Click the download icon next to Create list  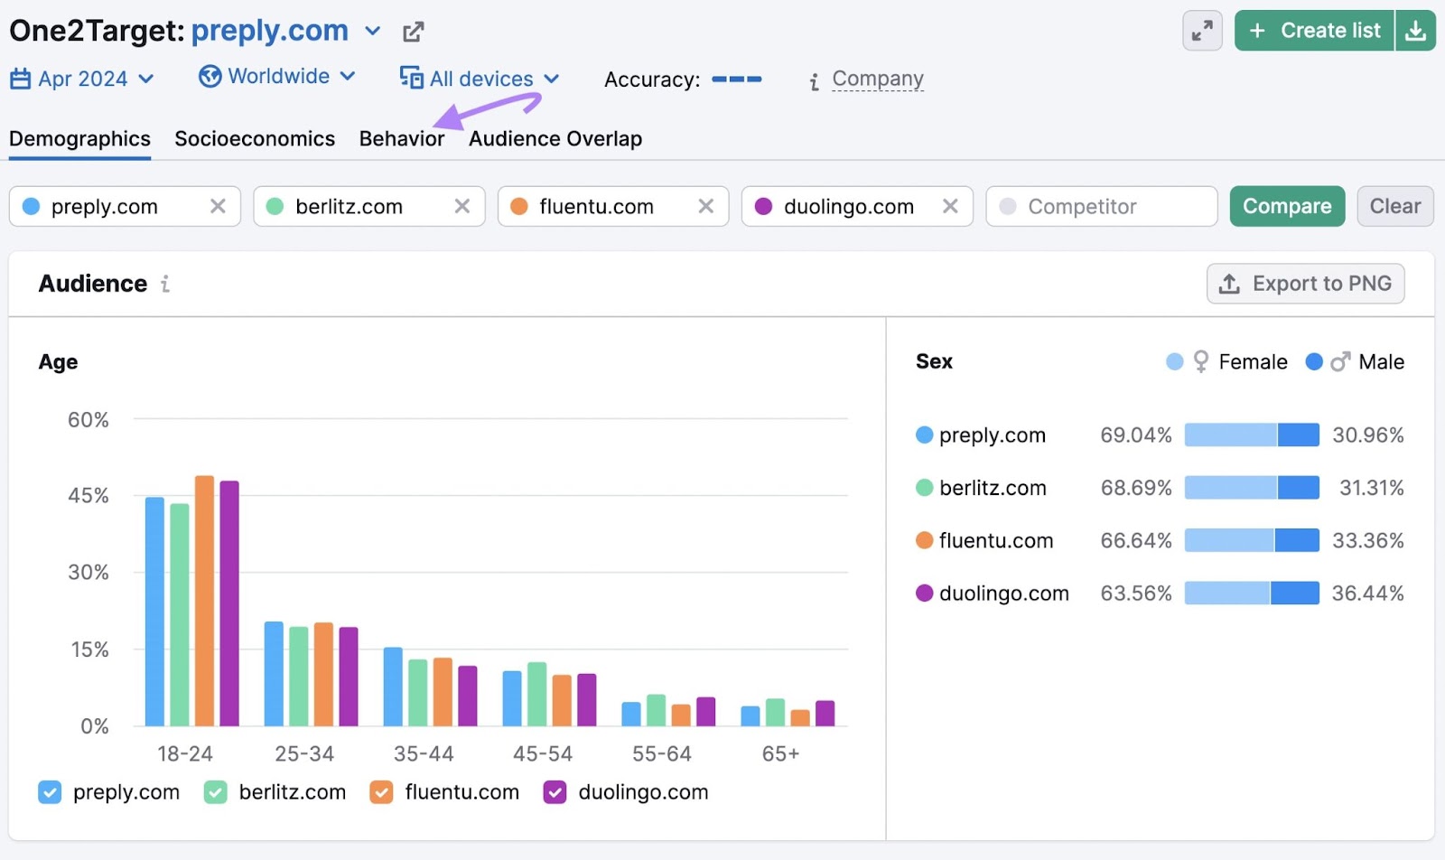1416,30
